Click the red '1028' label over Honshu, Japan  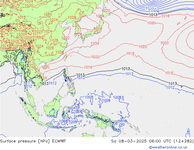pyautogui.click(x=98, y=29)
